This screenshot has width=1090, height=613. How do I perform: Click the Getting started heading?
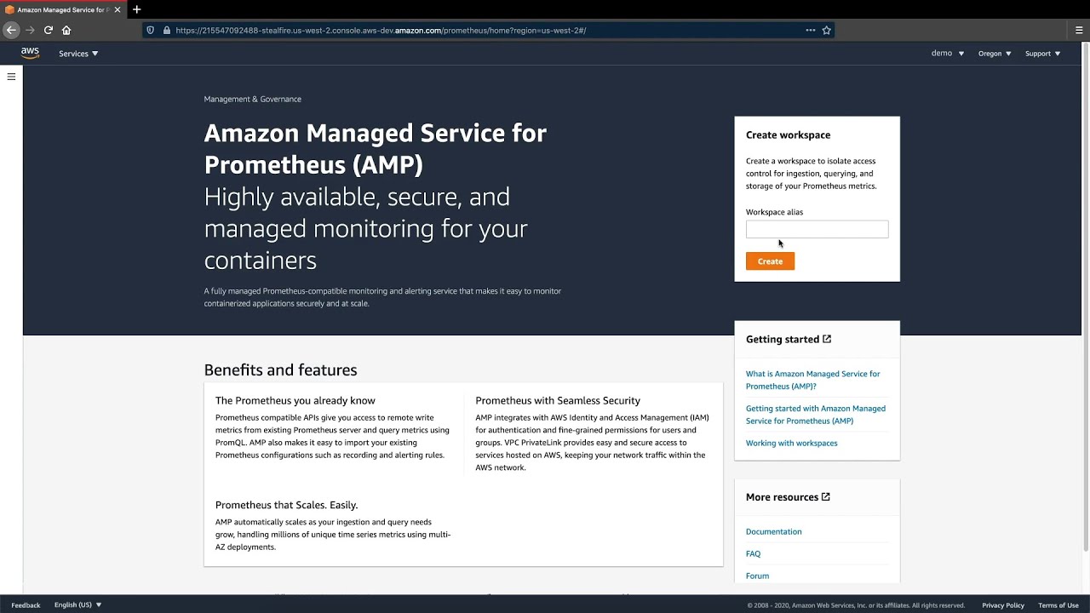point(783,339)
